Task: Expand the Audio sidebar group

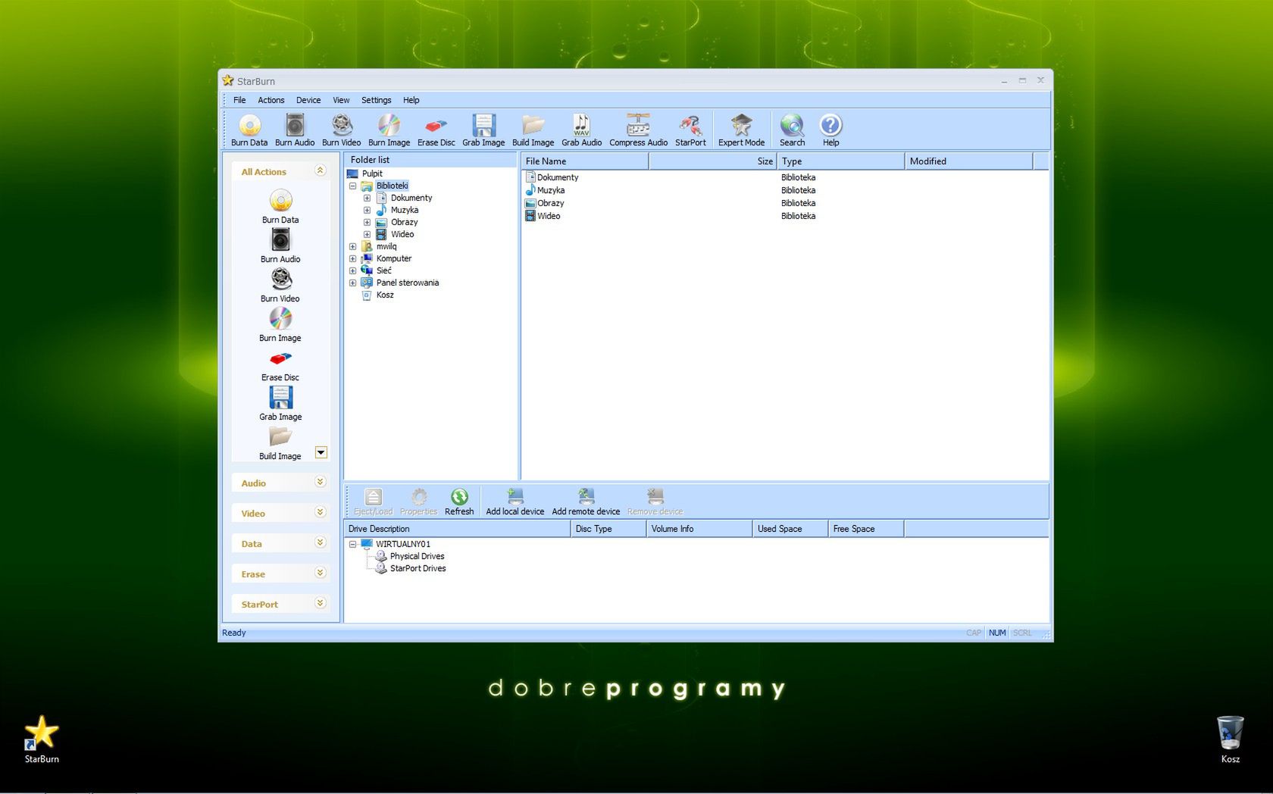Action: [x=320, y=482]
